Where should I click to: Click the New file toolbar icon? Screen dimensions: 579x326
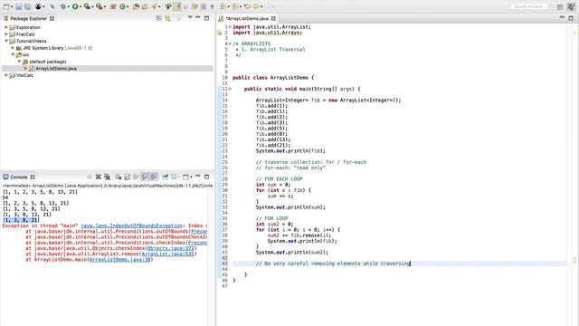coord(6,6)
